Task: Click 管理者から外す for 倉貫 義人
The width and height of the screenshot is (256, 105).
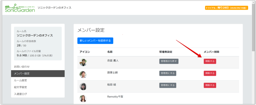Action: 169,61
